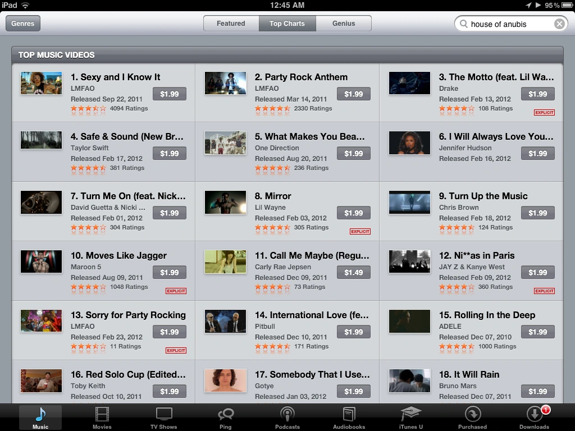Clear the search field text
Screen dimensions: 575x431
click(x=559, y=24)
